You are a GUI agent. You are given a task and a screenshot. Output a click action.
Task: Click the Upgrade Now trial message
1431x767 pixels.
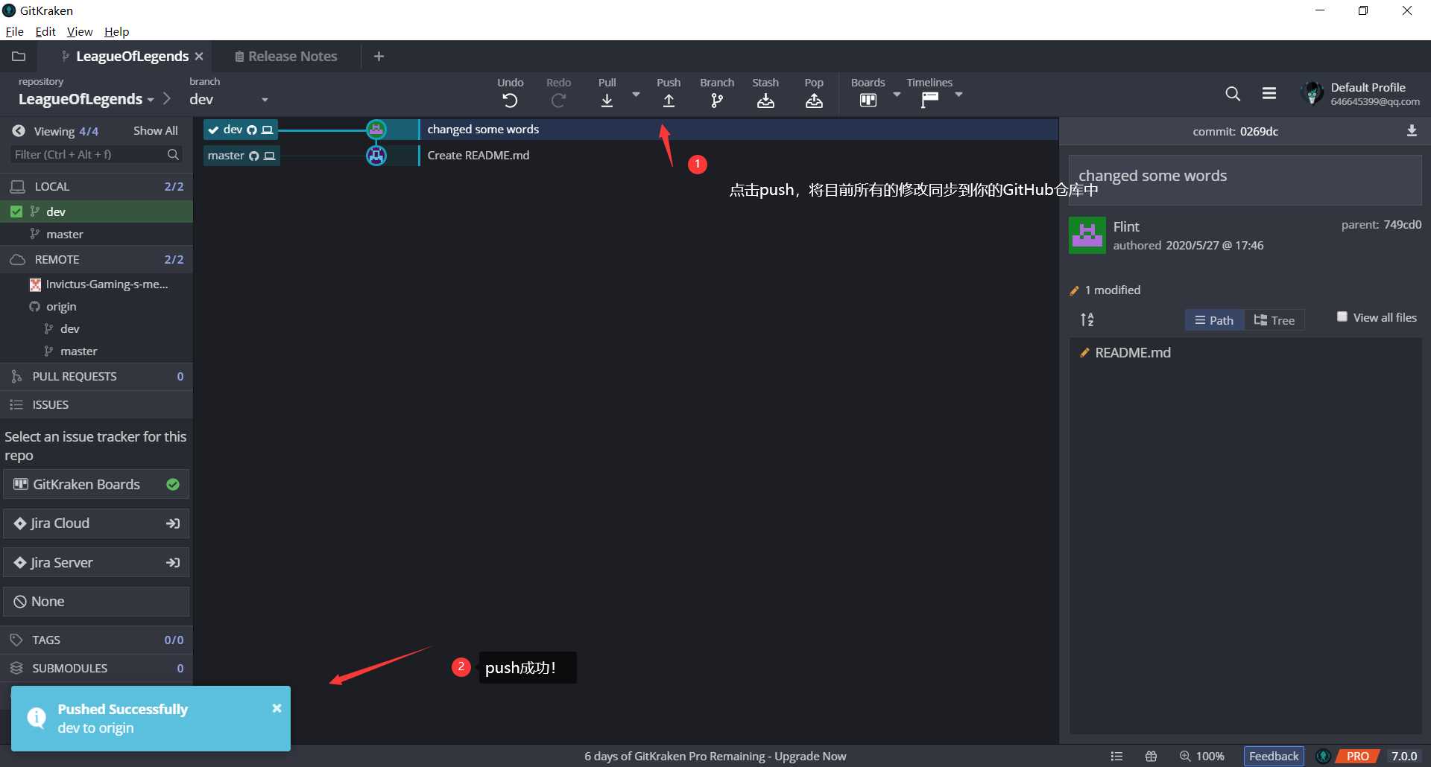click(715, 756)
